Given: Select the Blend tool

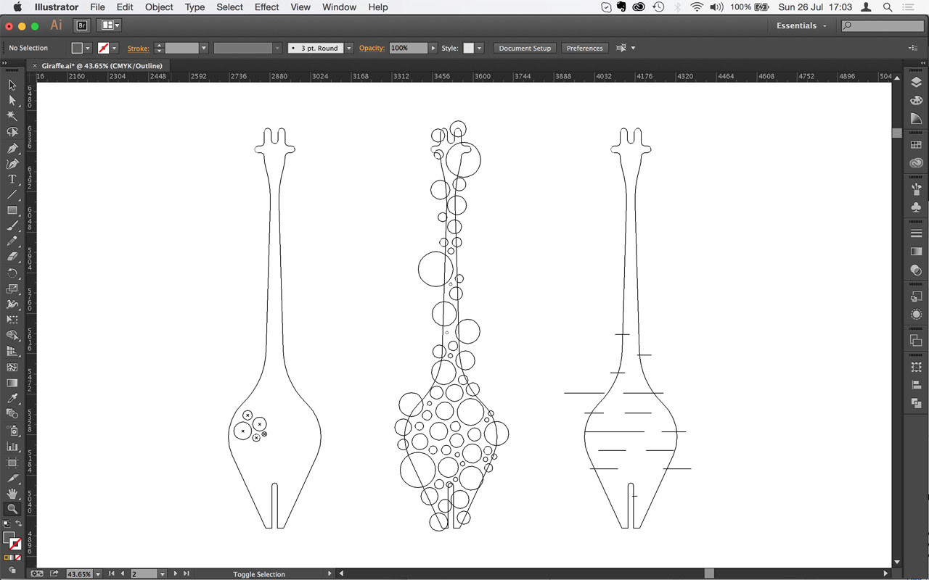Looking at the screenshot, I should [12, 414].
